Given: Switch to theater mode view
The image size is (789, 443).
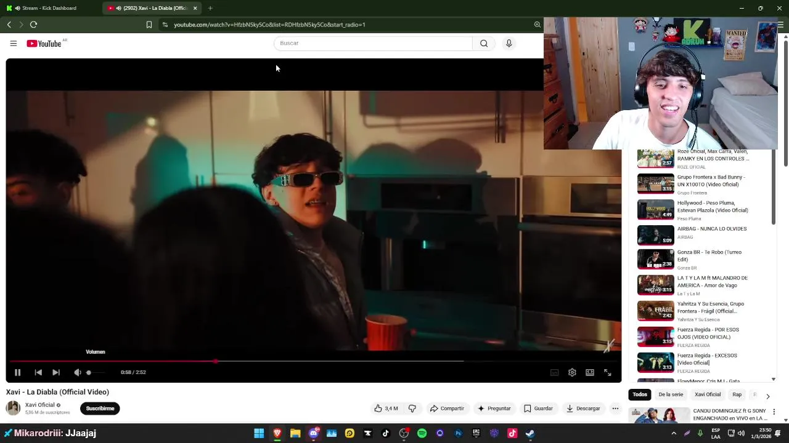Looking at the screenshot, I should tap(590, 372).
